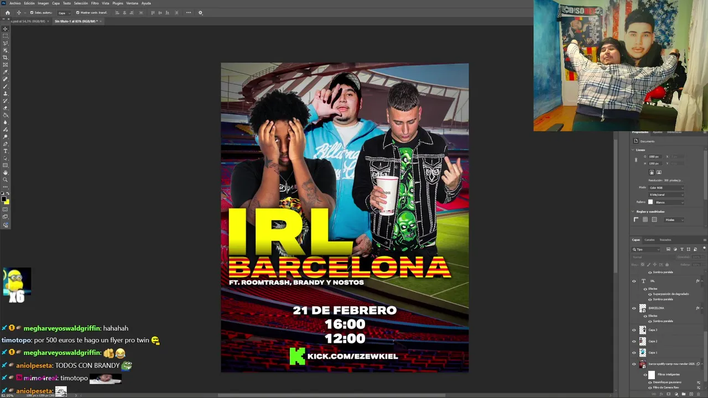This screenshot has height=398, width=708.
Task: Collapse BARCELONA layer effects arrow
Action: click(702, 308)
